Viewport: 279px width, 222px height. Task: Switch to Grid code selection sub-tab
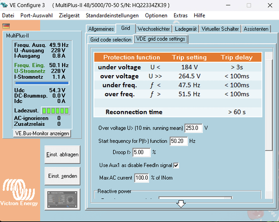pyautogui.click(x=111, y=40)
